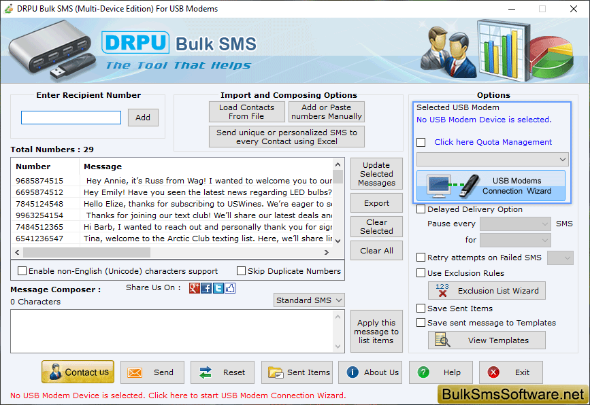Open the Standard SMS type dropdown

309,300
